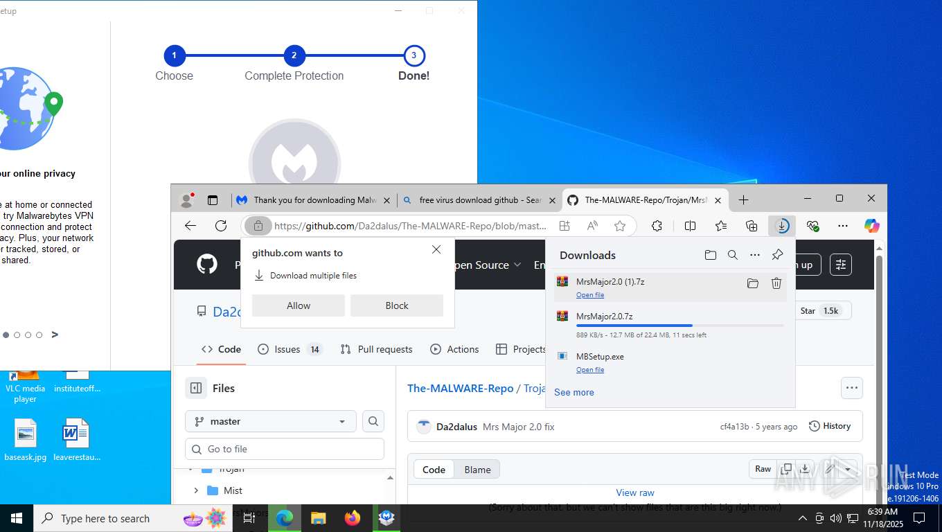Copy raw file icon next to Raw

786,469
